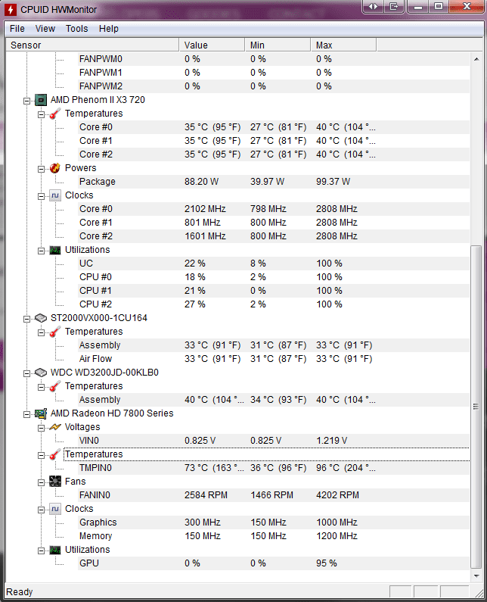487x602 pixels.
Task: Open the File menu
Action: click(x=17, y=29)
